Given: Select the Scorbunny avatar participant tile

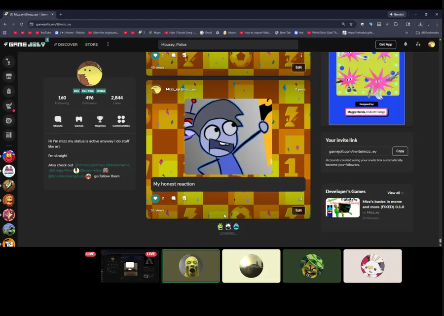Looking at the screenshot, I should pyautogui.click(x=372, y=266).
